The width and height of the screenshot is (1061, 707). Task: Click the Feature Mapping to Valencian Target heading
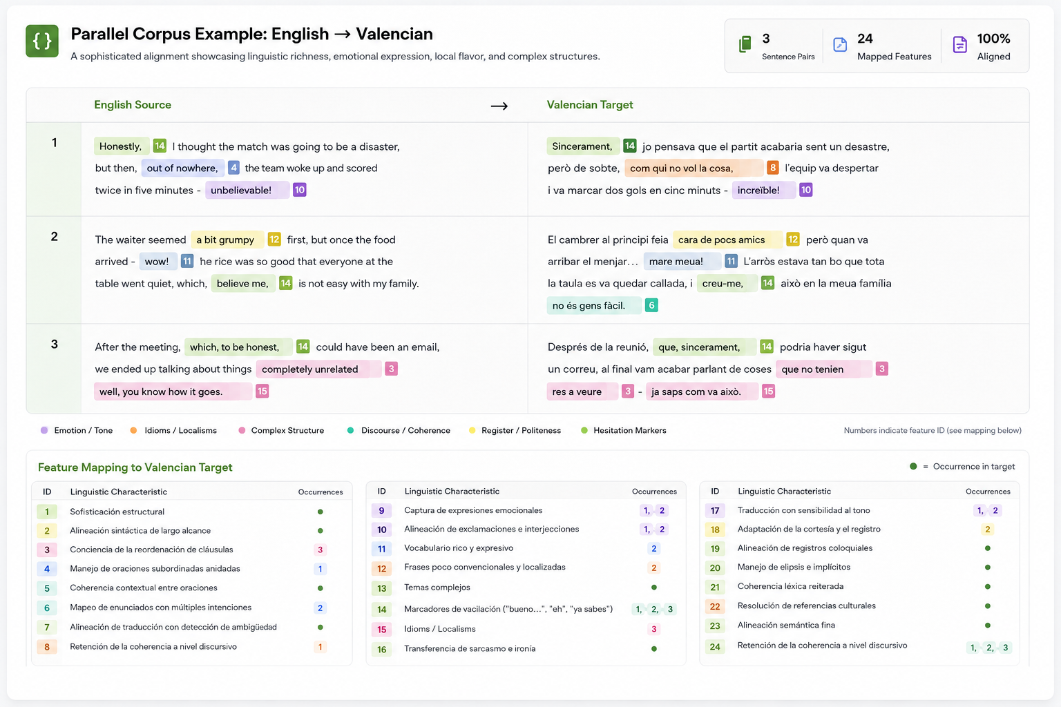point(135,467)
